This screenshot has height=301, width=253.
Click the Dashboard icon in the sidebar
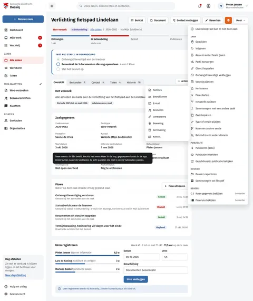tap(6, 30)
